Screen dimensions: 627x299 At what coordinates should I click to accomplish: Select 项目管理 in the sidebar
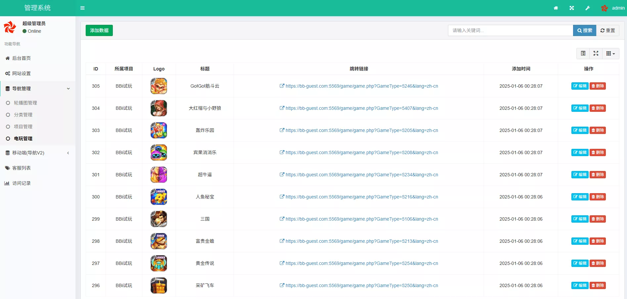pyautogui.click(x=23, y=127)
